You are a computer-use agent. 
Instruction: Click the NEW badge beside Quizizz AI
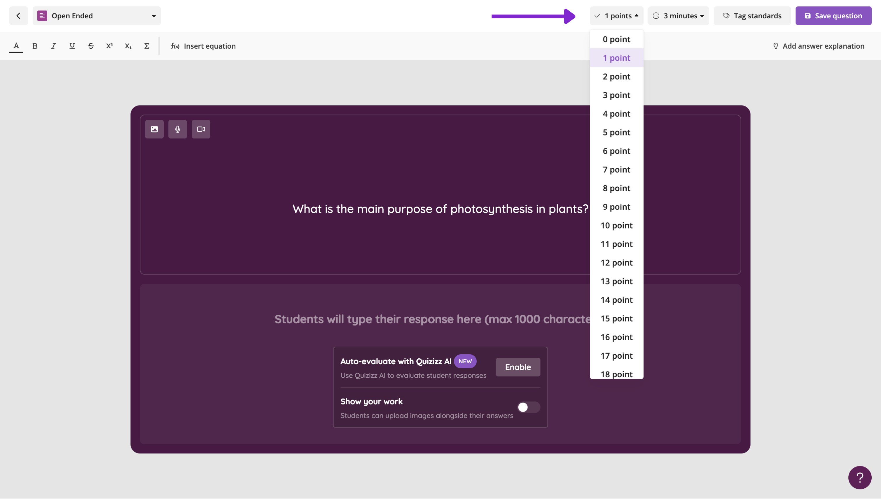click(465, 361)
